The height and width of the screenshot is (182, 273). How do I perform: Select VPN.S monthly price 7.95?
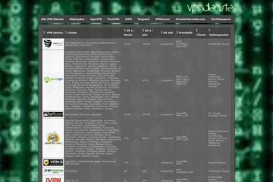pyautogui.click(x=126, y=163)
